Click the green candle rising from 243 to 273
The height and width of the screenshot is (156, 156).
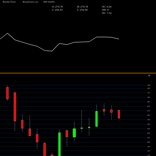coord(96,119)
